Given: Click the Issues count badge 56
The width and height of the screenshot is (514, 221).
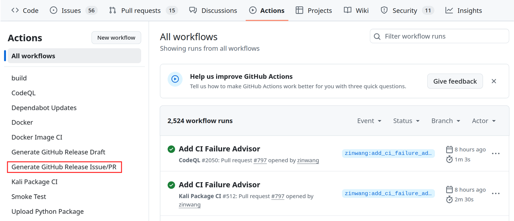Looking at the screenshot, I should (92, 10).
